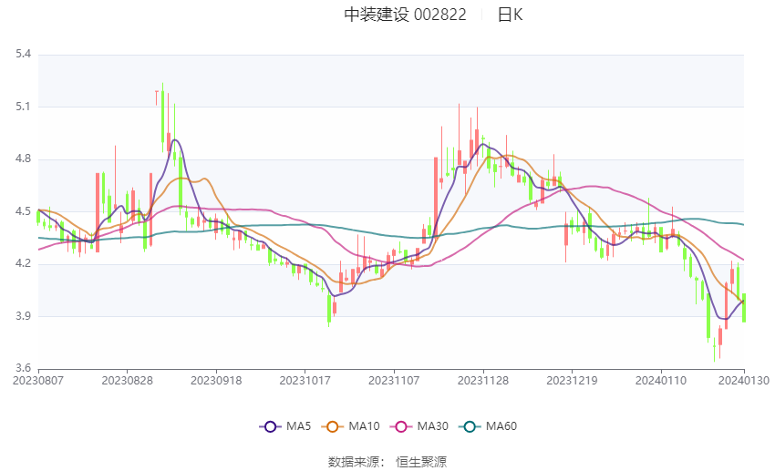Click the 4.5 price axis label
This screenshot has width=775, height=471.
[x=23, y=211]
